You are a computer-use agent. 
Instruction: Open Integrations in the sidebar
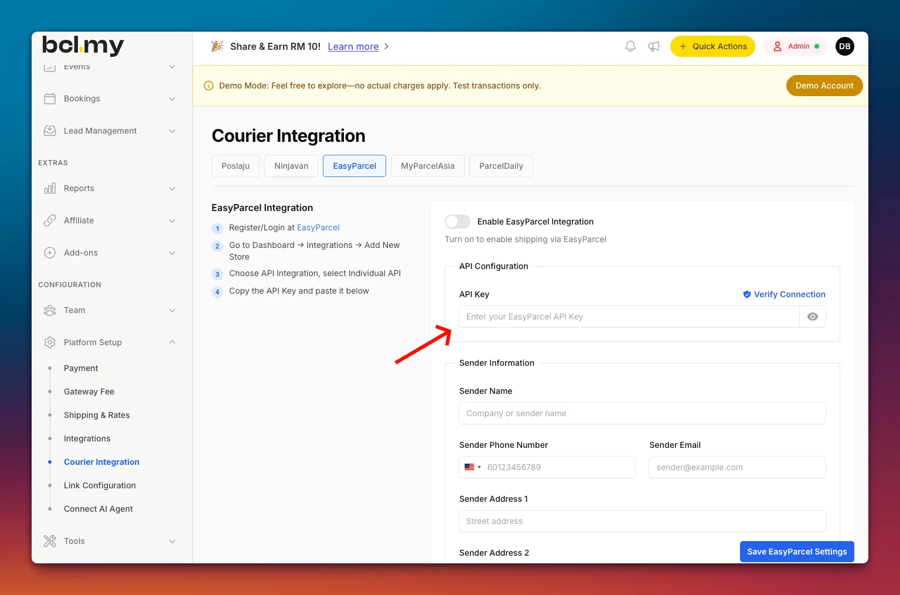click(87, 438)
